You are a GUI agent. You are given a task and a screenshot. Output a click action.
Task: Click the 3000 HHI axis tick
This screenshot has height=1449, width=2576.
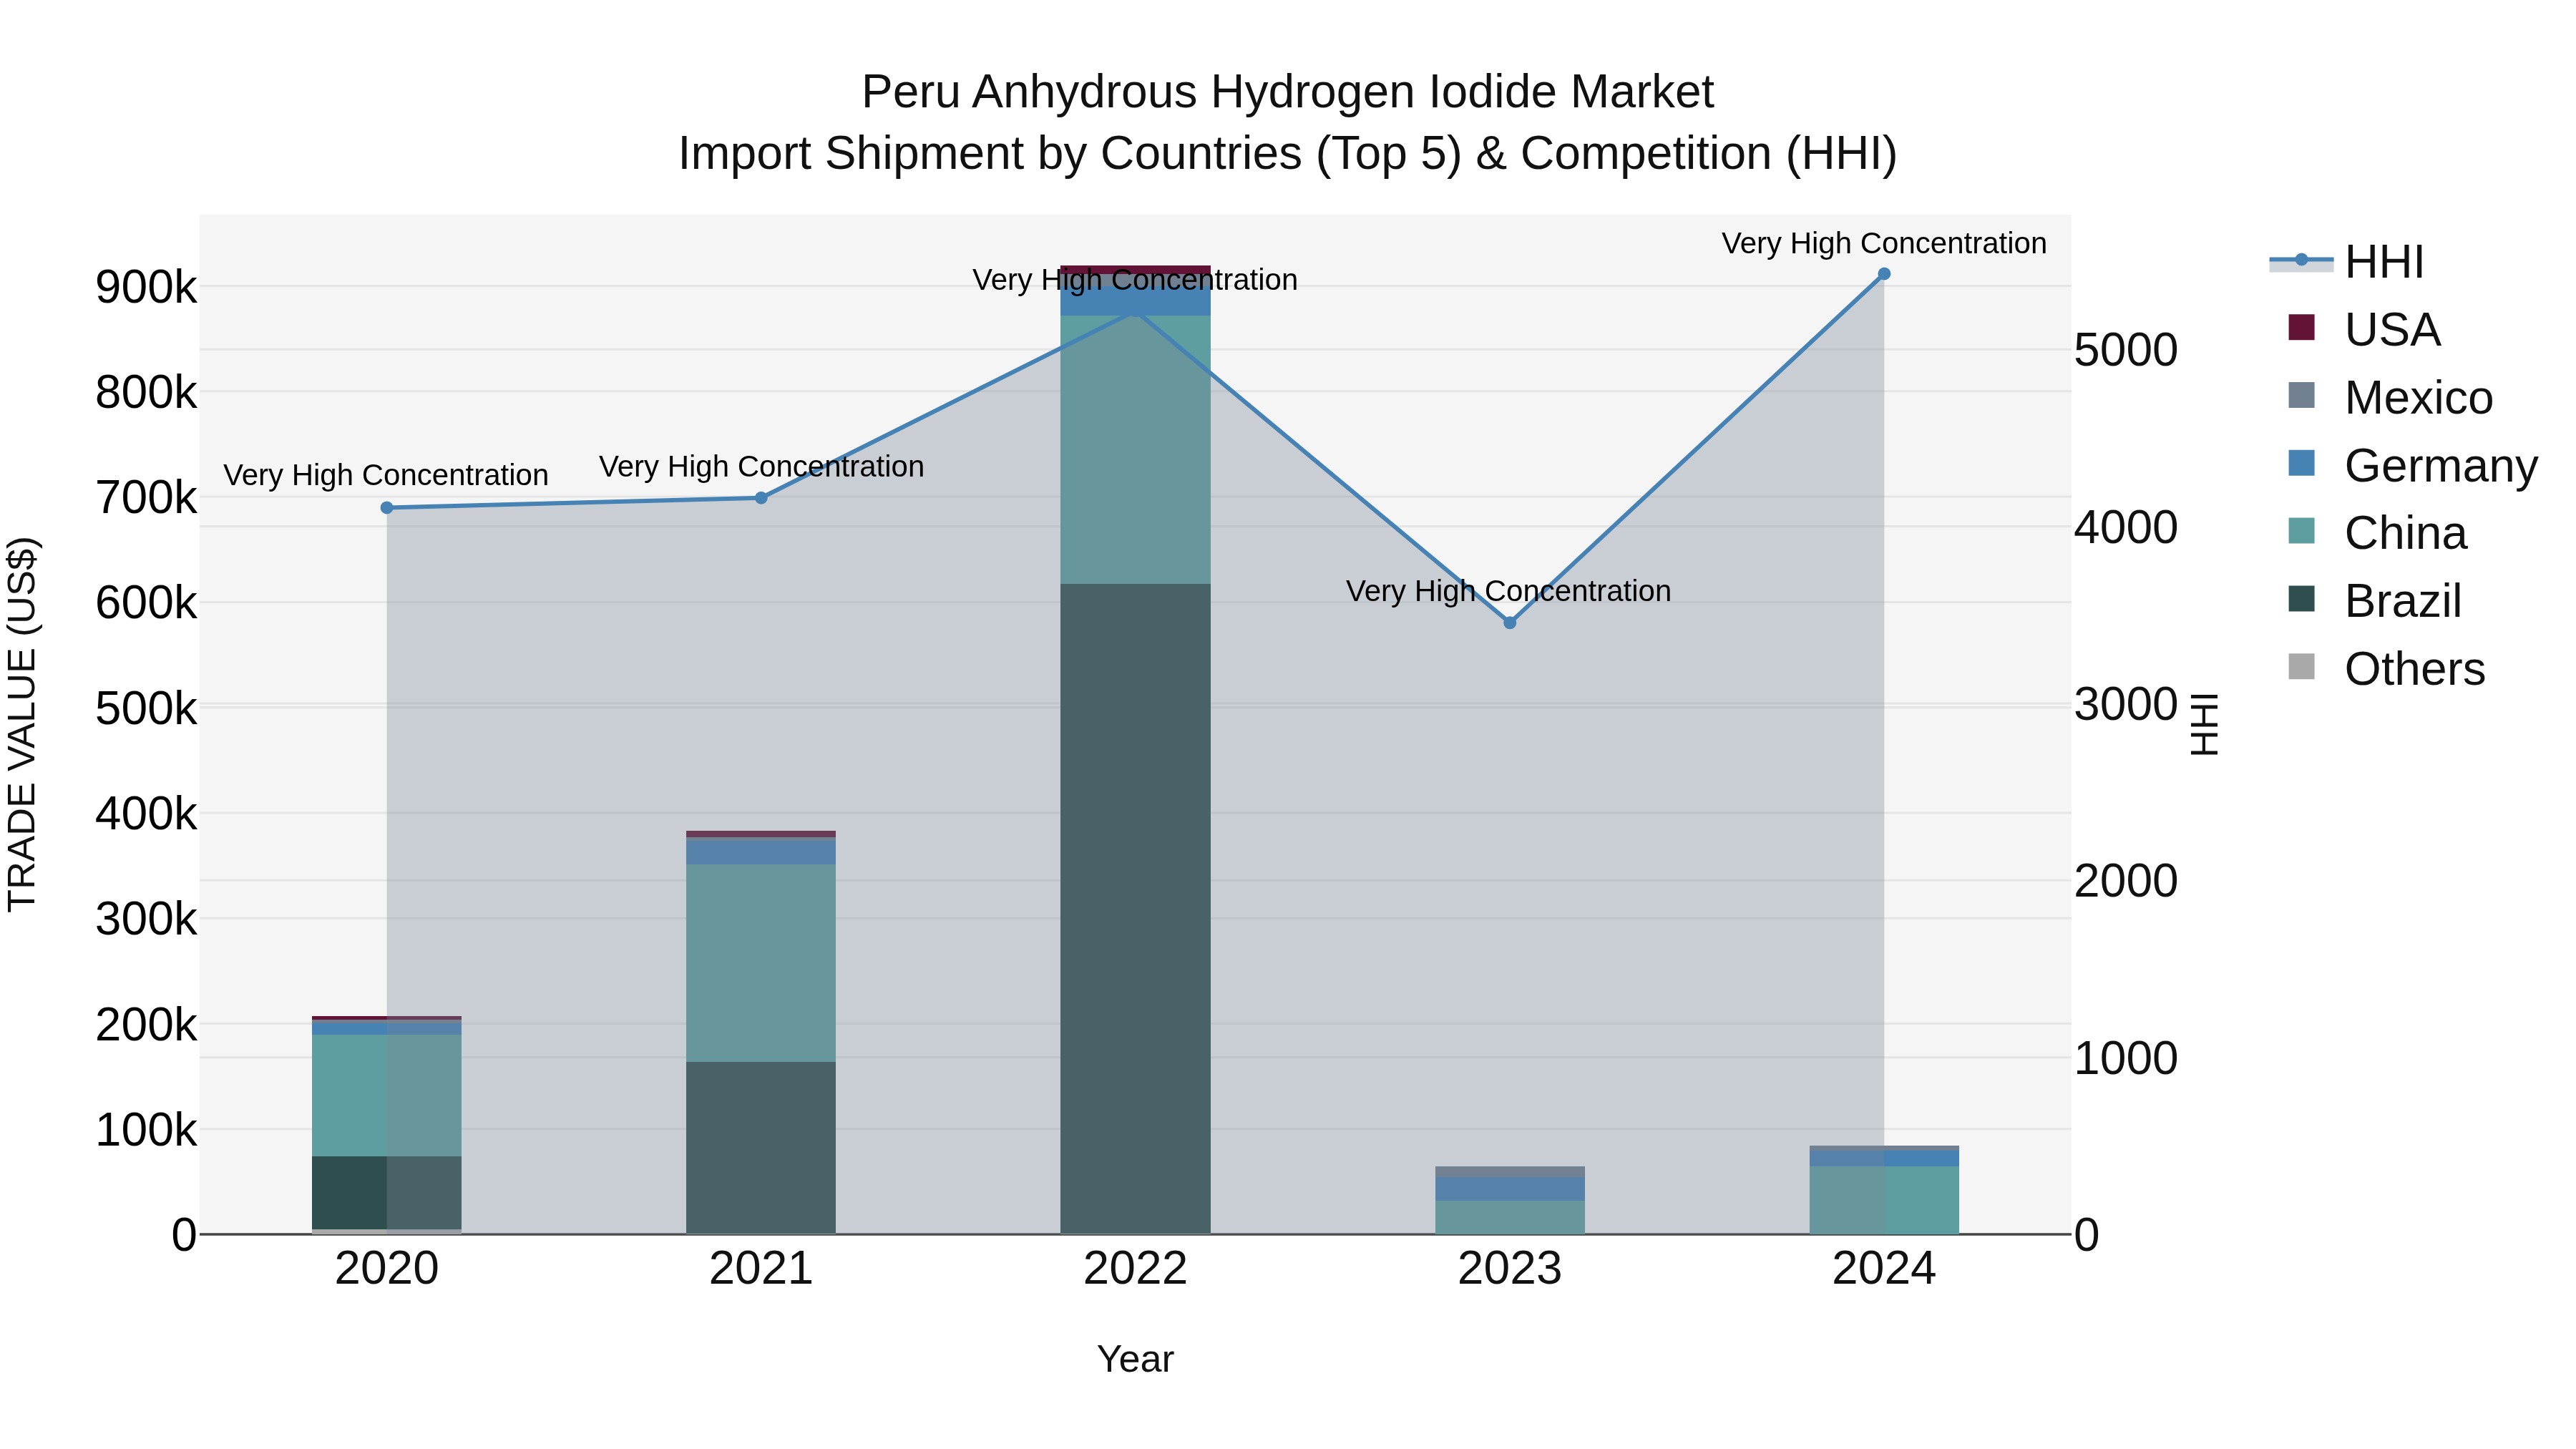(x=2126, y=705)
